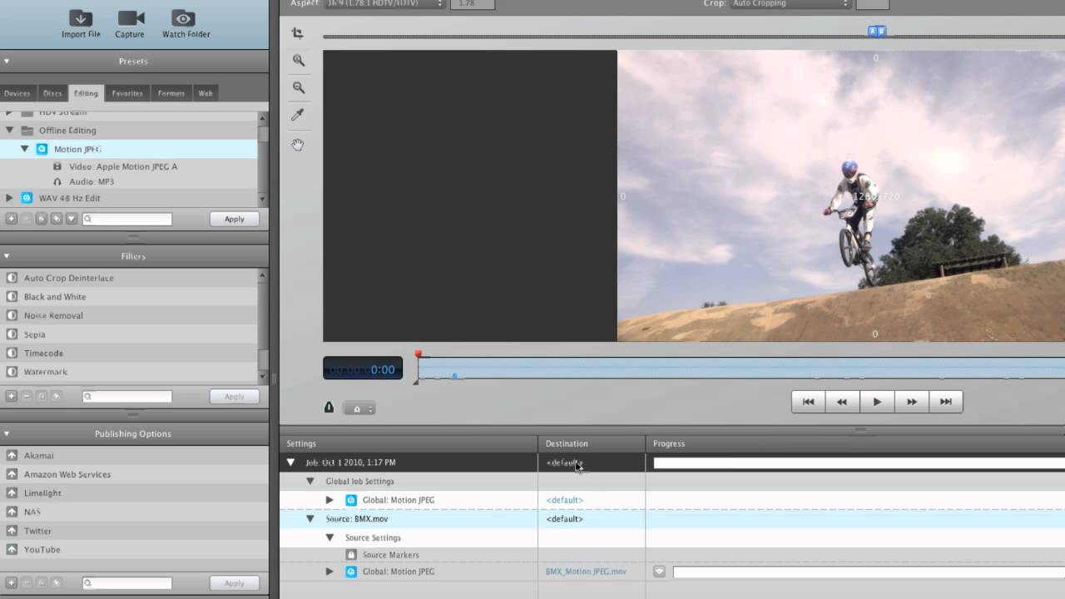Screen dimensions: 1065x599
Task: Choose the zoom out magnifier tool
Action: pyautogui.click(x=299, y=87)
